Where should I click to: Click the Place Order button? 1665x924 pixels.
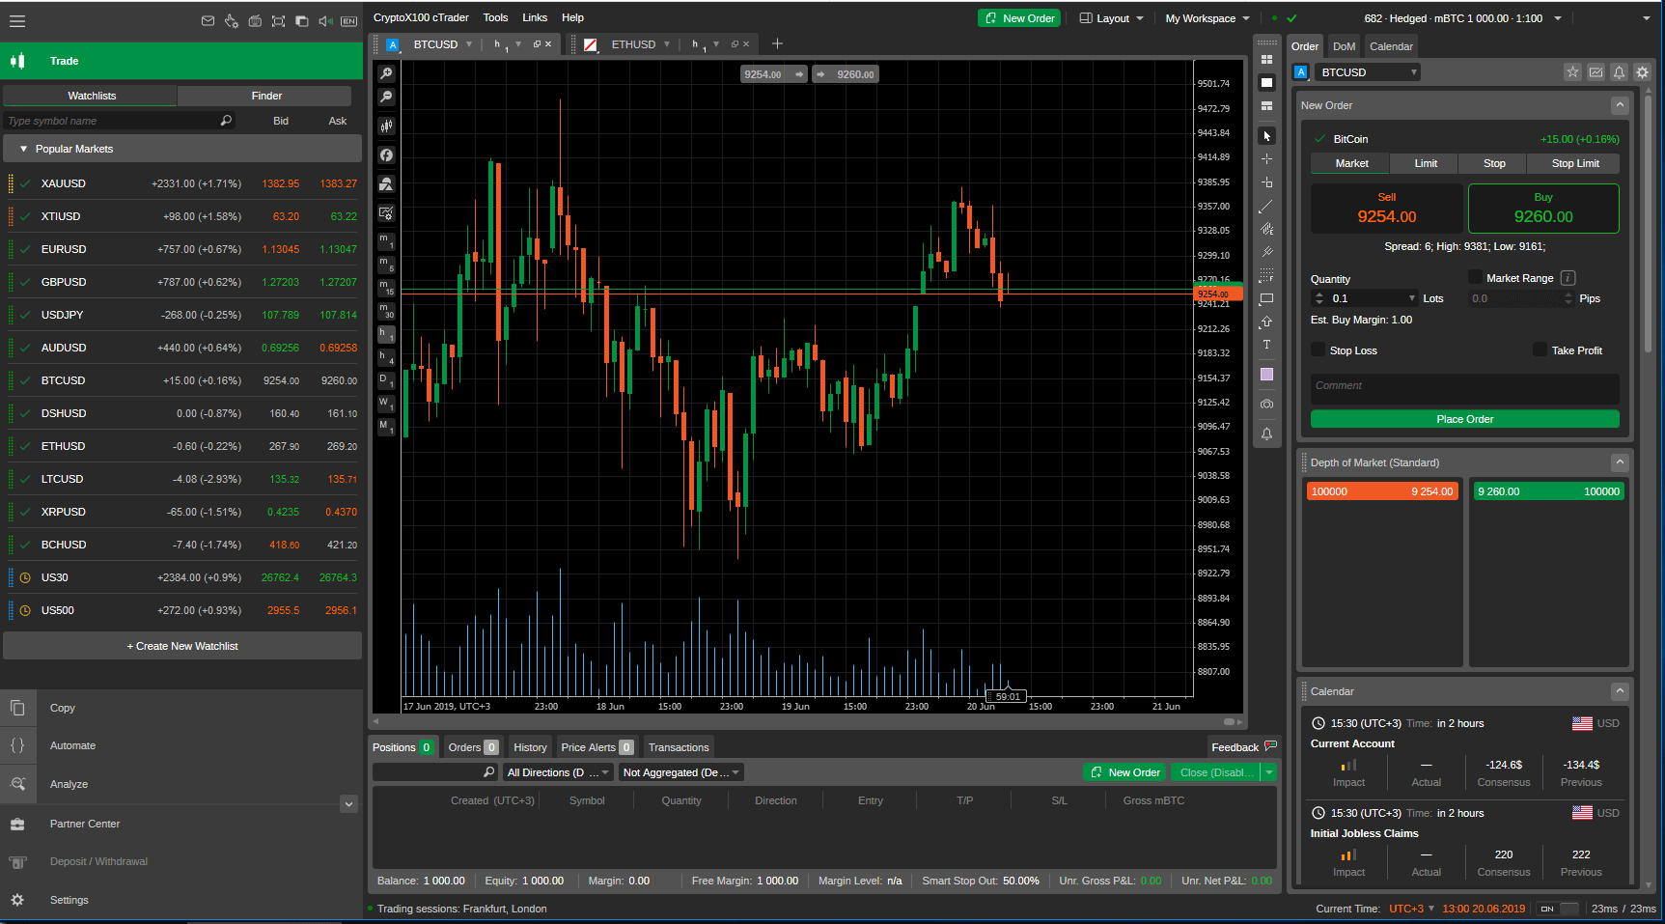(1464, 419)
